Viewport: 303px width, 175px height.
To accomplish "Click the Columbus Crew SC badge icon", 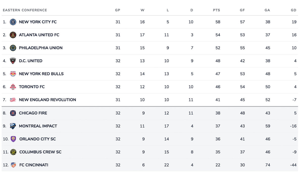I will [13, 152].
